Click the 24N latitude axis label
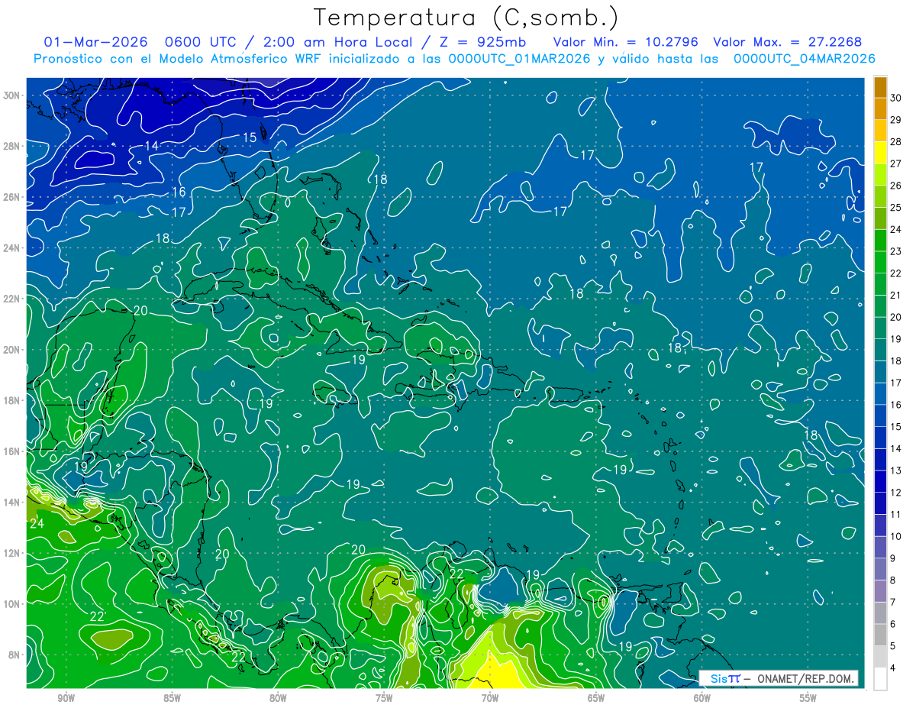 [x=12, y=247]
